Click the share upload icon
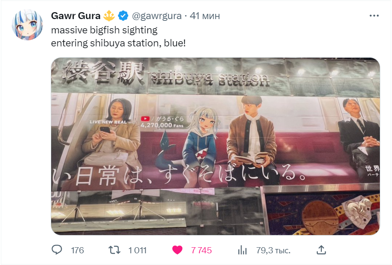The height and width of the screenshot is (265, 392). click(321, 250)
